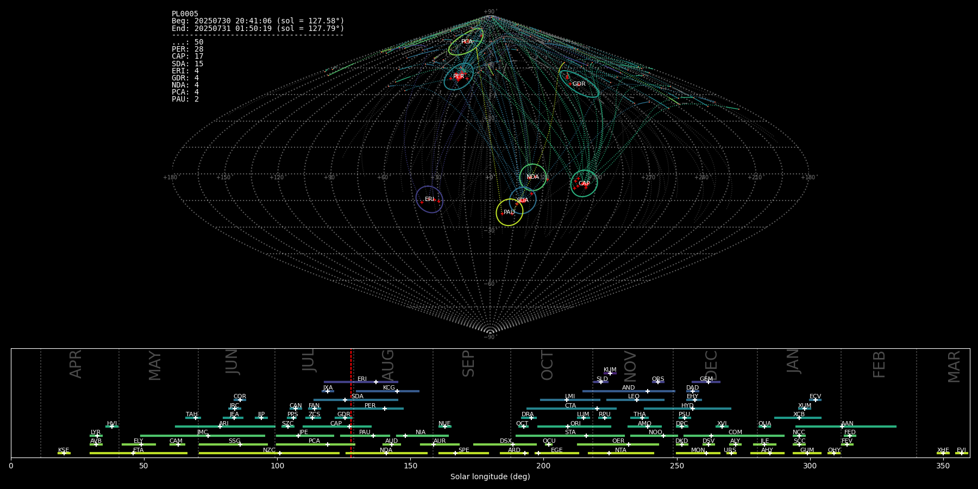Viewport: 978px width, 489px height.
Task: Select the ERI shower bar in the timeline
Action: pyautogui.click(x=361, y=382)
